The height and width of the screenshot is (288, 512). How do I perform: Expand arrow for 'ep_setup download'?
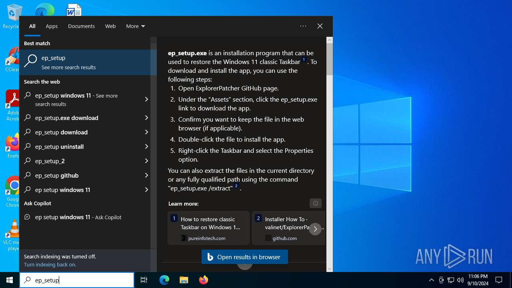pos(146,132)
